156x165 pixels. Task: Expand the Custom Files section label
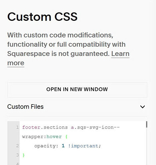tap(26, 107)
